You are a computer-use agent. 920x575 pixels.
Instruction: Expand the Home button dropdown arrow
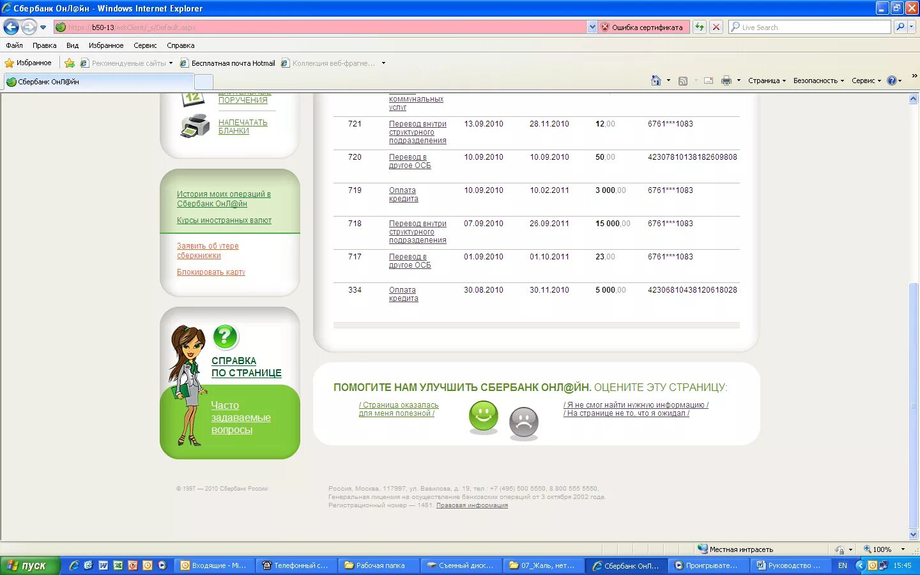(x=668, y=80)
